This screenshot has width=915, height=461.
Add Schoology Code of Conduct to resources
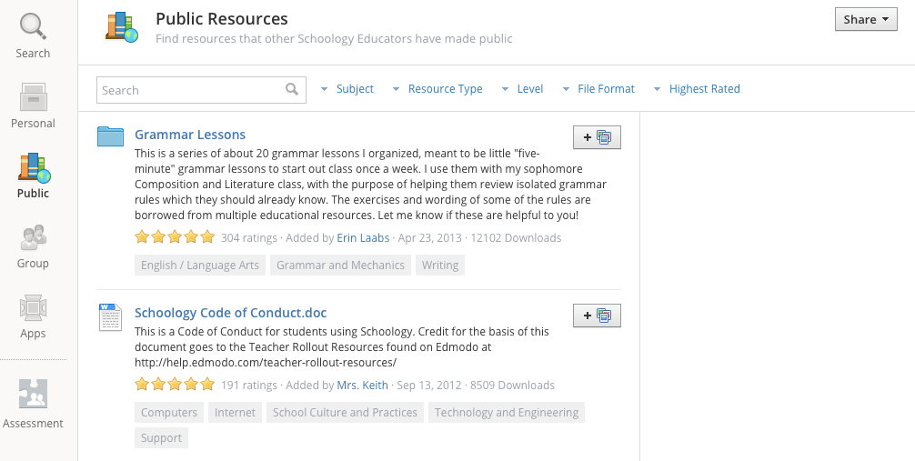click(597, 316)
